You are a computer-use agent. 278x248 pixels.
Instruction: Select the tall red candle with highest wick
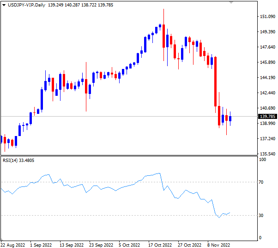(163, 36)
